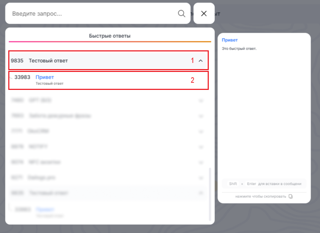320x233 pixels.
Task: Close the quick replies search overlay
Action: 204,14
